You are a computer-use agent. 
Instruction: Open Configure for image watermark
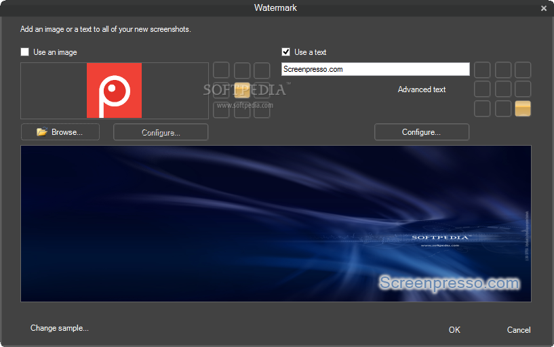point(161,132)
